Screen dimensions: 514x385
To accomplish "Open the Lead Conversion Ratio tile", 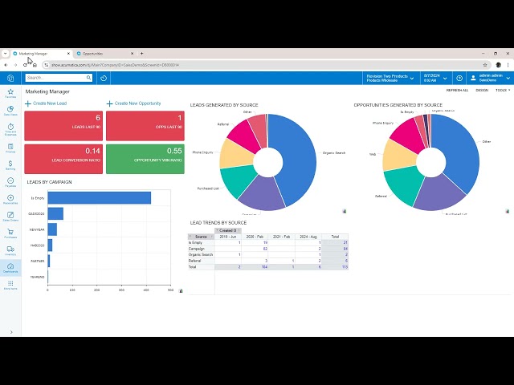I will pos(63,159).
